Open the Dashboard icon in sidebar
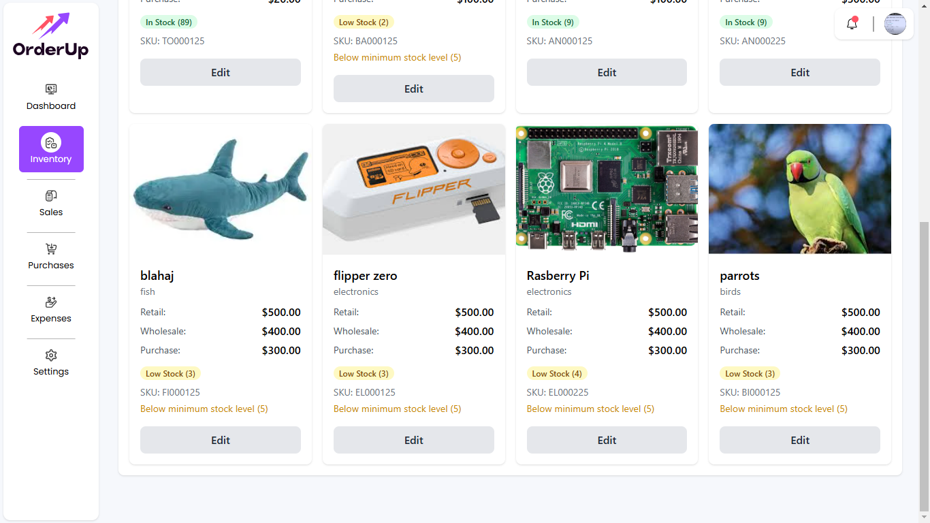930x523 pixels. pos(51,89)
